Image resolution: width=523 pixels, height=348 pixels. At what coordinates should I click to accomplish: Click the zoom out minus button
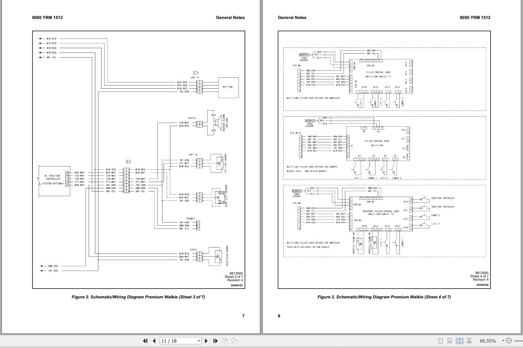[x=509, y=341]
